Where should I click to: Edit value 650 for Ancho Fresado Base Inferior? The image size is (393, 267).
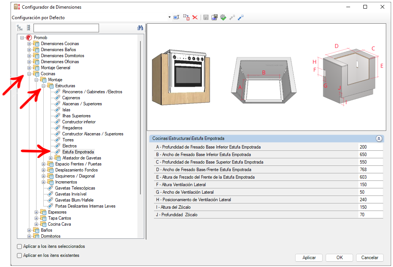coord(370,155)
